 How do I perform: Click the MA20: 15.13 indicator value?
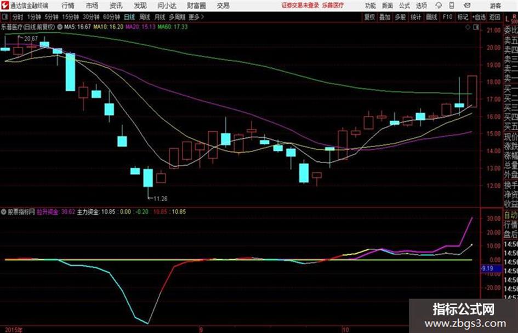coord(140,27)
